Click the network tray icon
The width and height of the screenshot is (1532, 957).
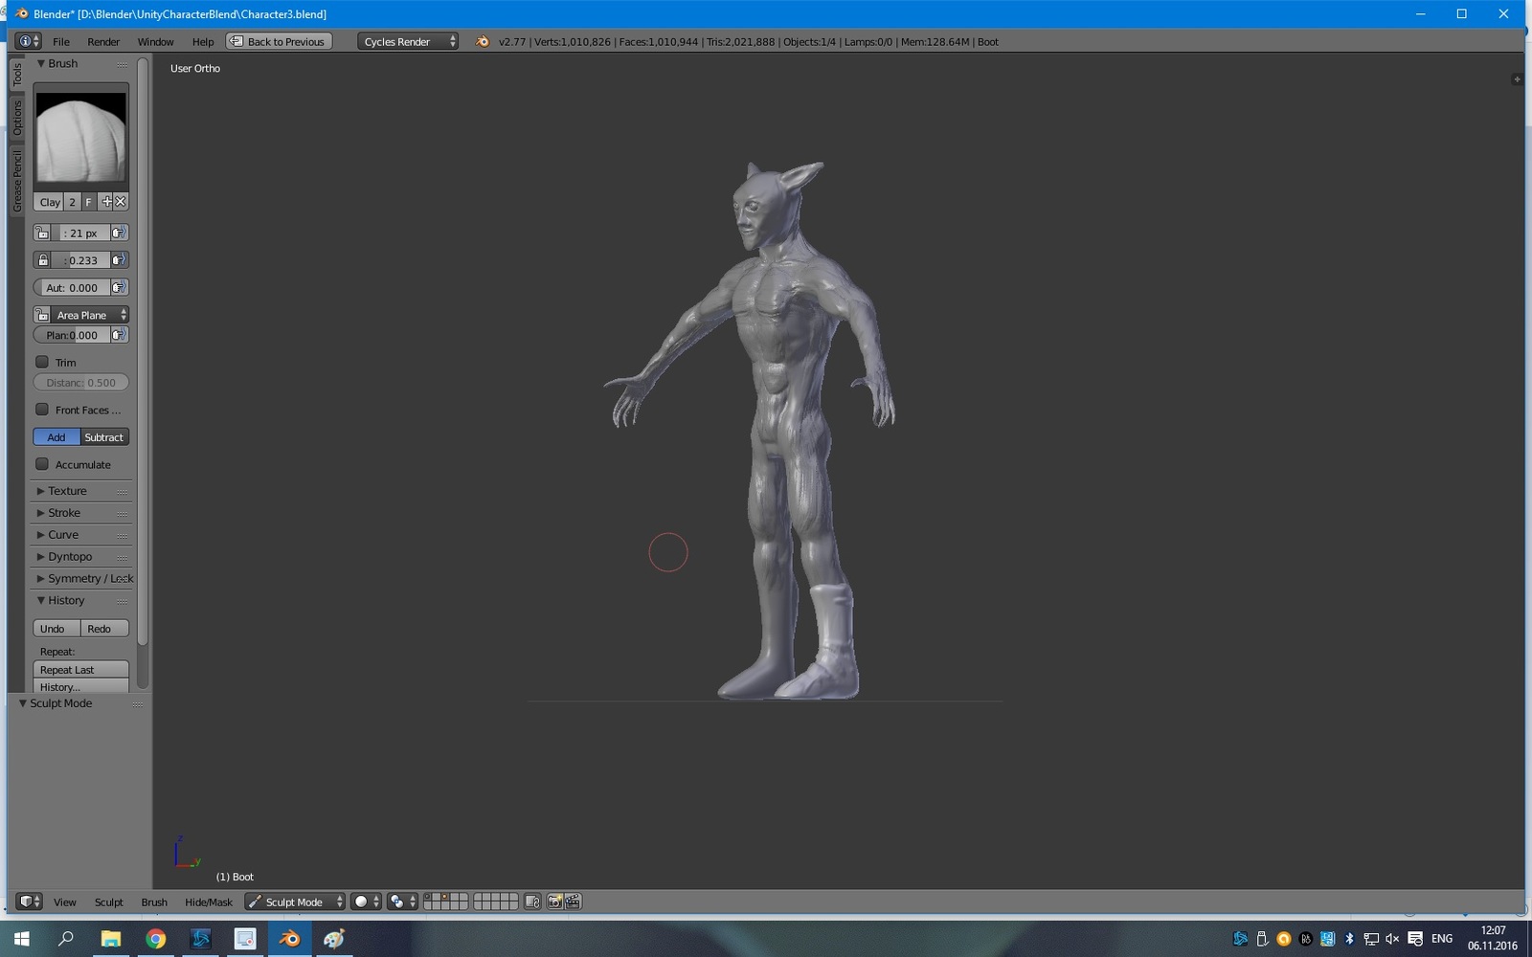coord(1371,939)
